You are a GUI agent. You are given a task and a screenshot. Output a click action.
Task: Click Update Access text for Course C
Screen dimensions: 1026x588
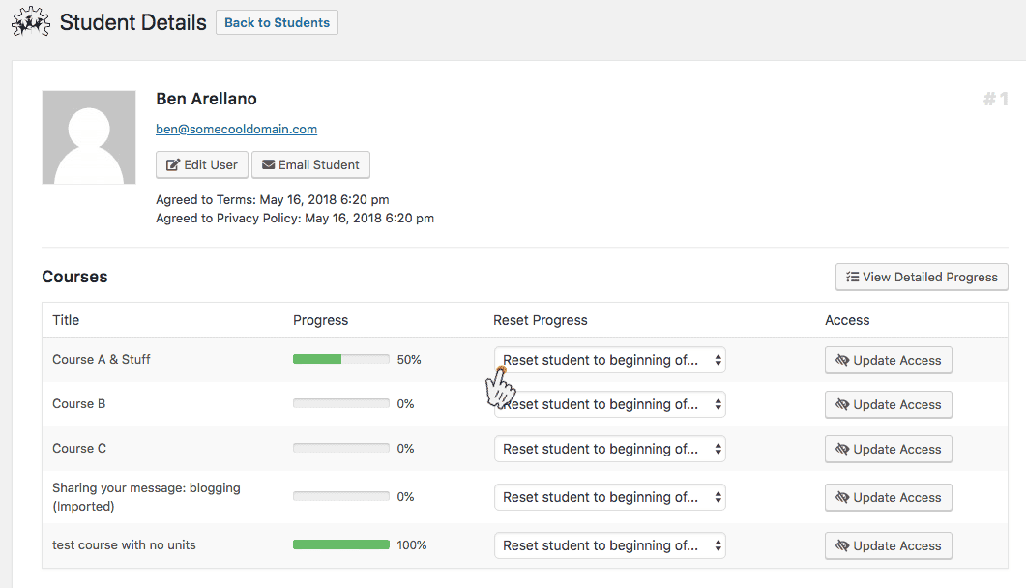point(897,450)
